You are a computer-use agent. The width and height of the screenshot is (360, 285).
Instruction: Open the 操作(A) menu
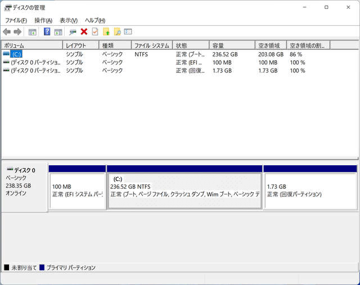(43, 20)
